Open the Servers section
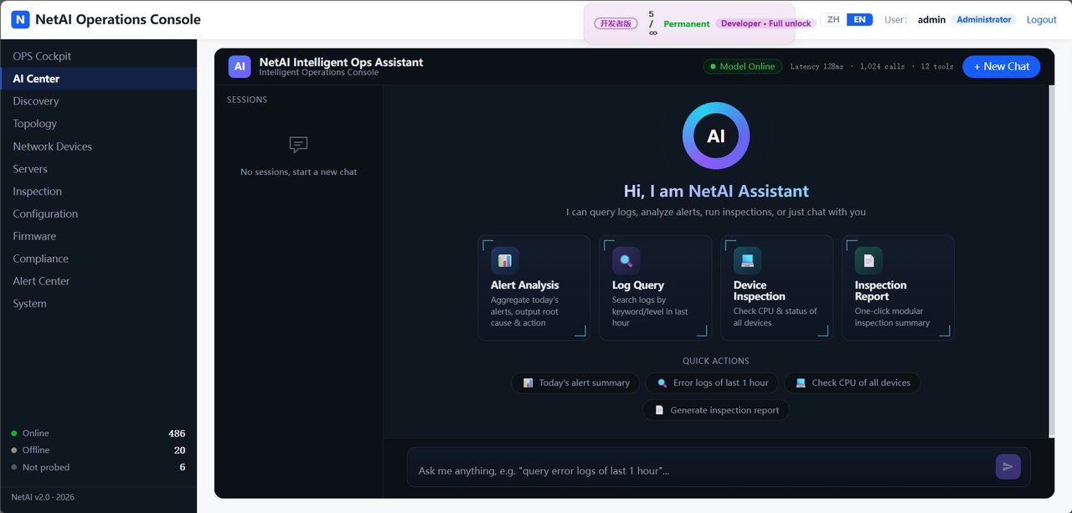Screen dimensions: 1072x513 (x=99, y=169)
